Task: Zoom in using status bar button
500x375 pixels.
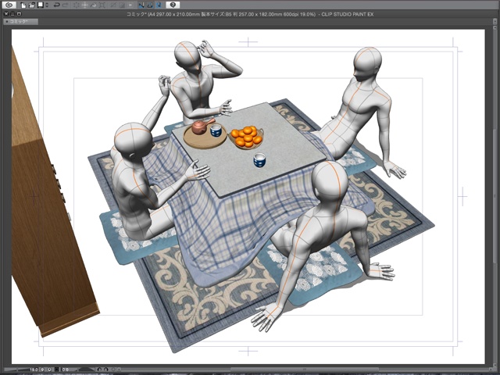Action: pyautogui.click(x=49, y=370)
